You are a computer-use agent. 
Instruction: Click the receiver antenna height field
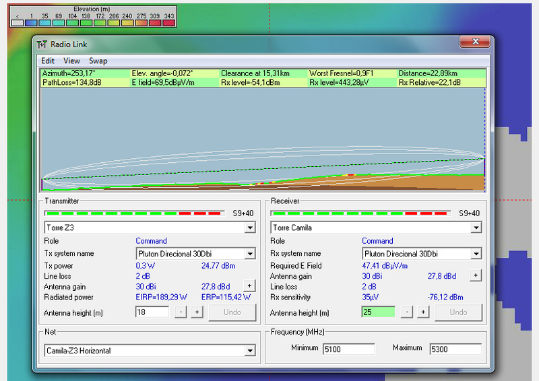[377, 312]
